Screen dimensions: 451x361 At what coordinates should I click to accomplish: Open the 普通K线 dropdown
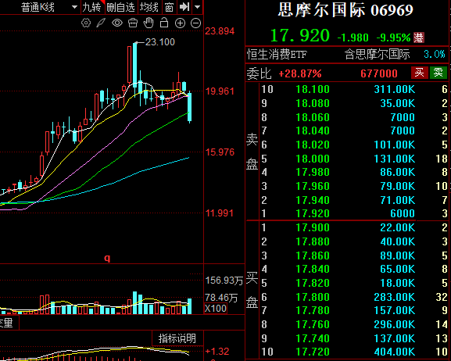coord(49,7)
